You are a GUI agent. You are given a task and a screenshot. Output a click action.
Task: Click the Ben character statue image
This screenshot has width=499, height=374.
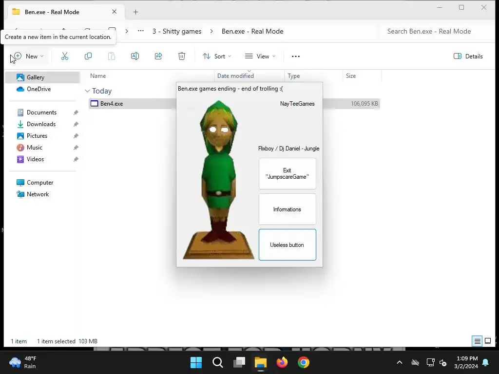(219, 180)
